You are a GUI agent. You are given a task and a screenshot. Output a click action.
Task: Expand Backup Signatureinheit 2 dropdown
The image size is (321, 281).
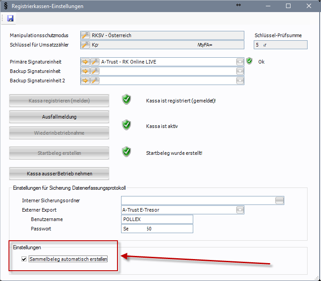(240, 81)
